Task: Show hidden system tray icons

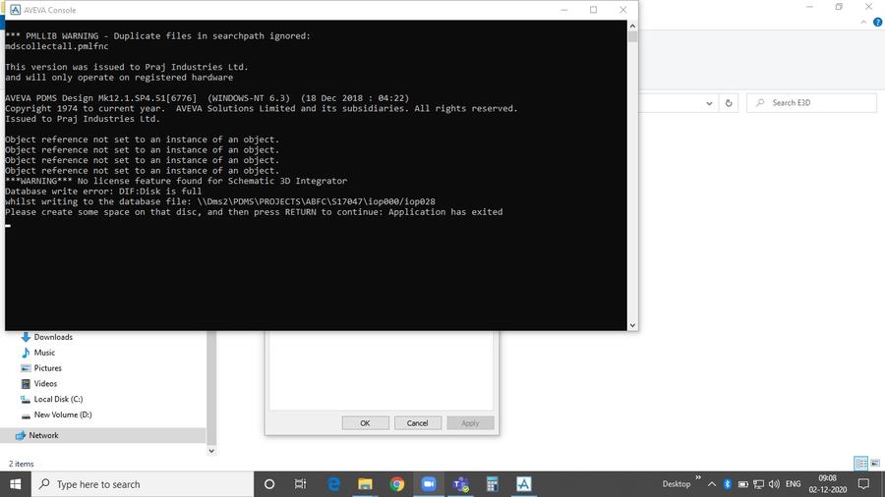Action: point(712,484)
